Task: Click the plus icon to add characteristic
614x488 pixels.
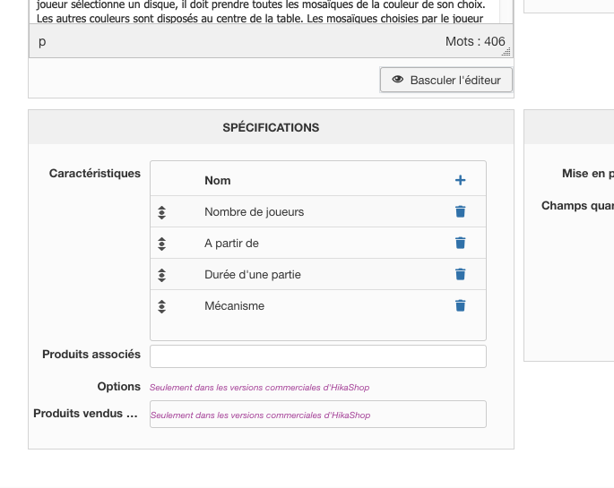Action: coord(460,180)
